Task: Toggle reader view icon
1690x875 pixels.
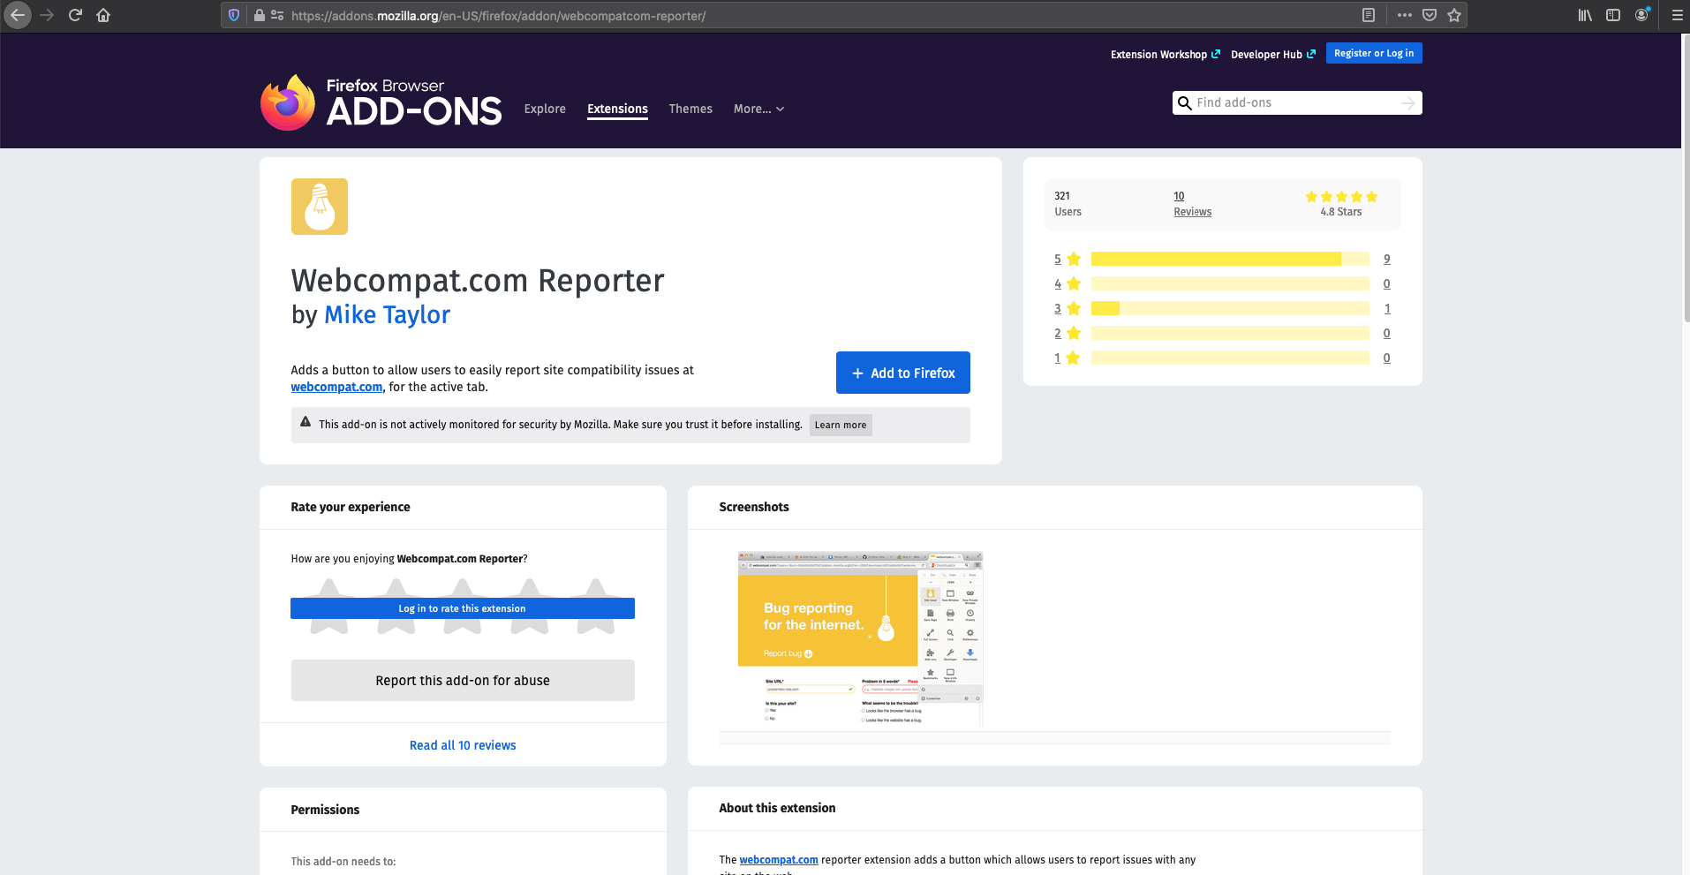Action: click(x=1369, y=15)
